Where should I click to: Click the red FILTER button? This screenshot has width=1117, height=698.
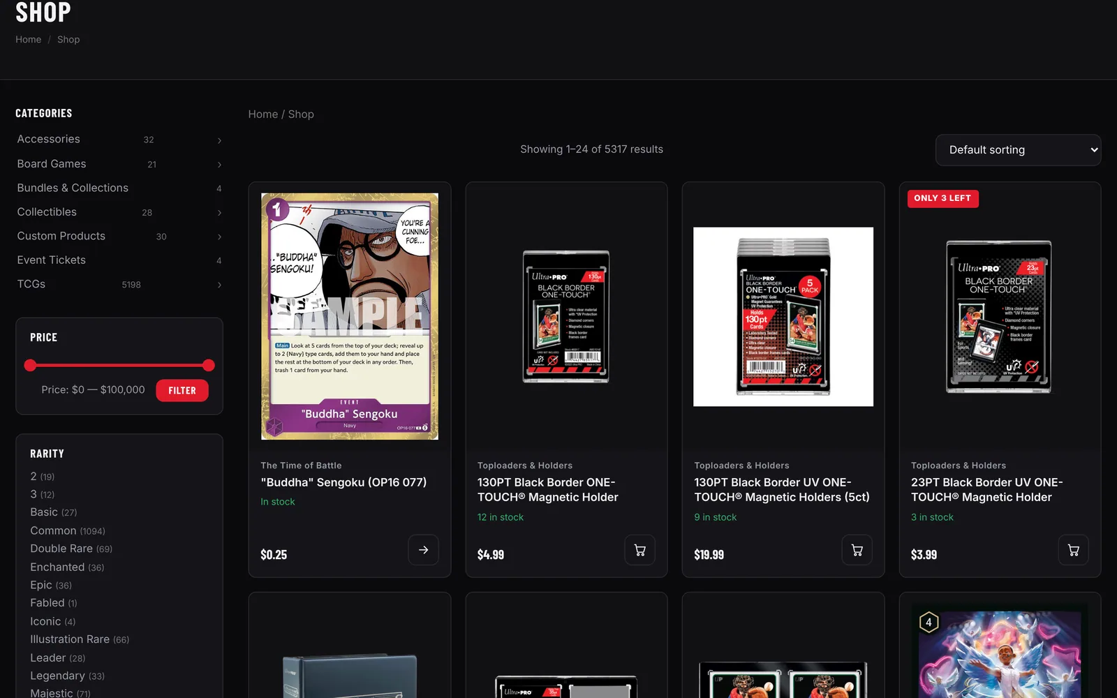(182, 391)
